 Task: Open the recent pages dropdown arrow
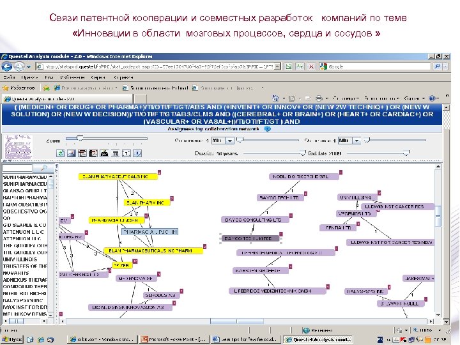29,66
